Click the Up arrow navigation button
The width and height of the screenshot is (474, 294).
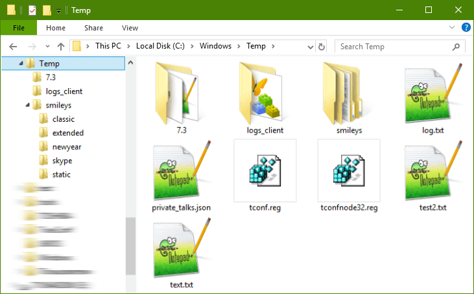pyautogui.click(x=61, y=47)
